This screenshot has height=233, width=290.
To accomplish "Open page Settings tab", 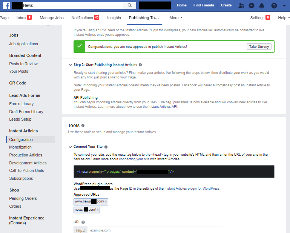I will tap(260, 18).
